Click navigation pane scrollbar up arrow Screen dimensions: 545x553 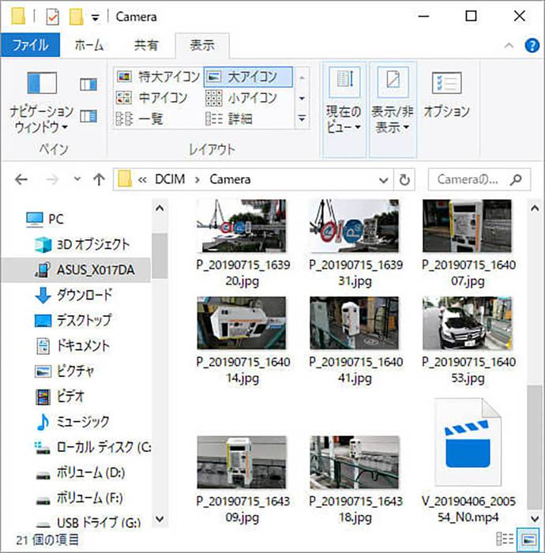[160, 209]
